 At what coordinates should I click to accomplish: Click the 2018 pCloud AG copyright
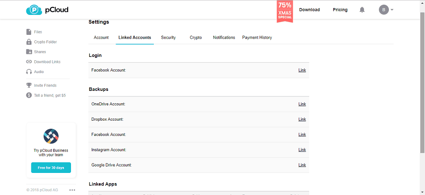click(x=42, y=190)
